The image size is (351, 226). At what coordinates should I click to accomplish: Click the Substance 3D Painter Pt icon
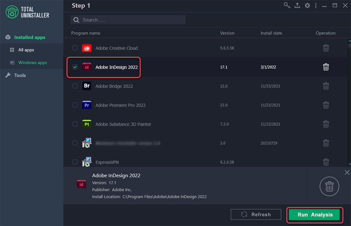[86, 124]
